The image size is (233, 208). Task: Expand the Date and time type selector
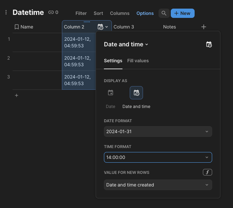(x=126, y=44)
